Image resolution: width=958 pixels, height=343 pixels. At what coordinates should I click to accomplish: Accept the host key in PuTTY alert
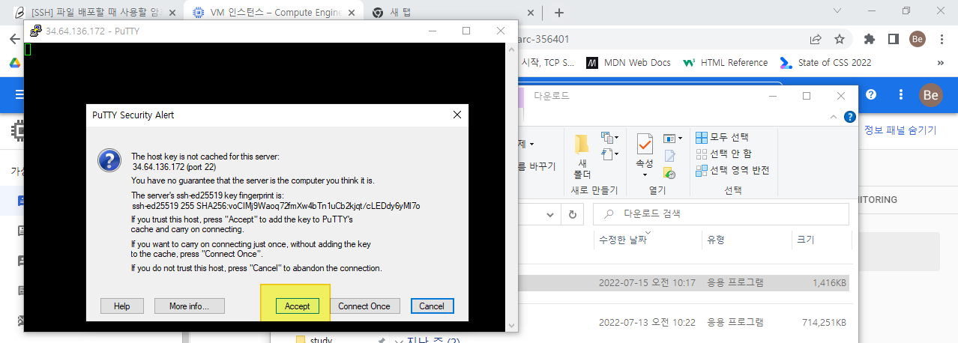297,306
